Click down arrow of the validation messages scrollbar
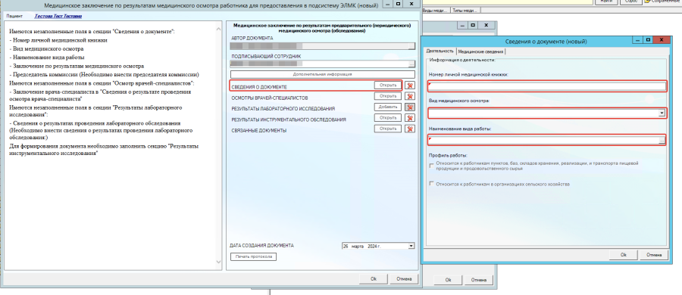The image size is (682, 295). click(x=219, y=262)
